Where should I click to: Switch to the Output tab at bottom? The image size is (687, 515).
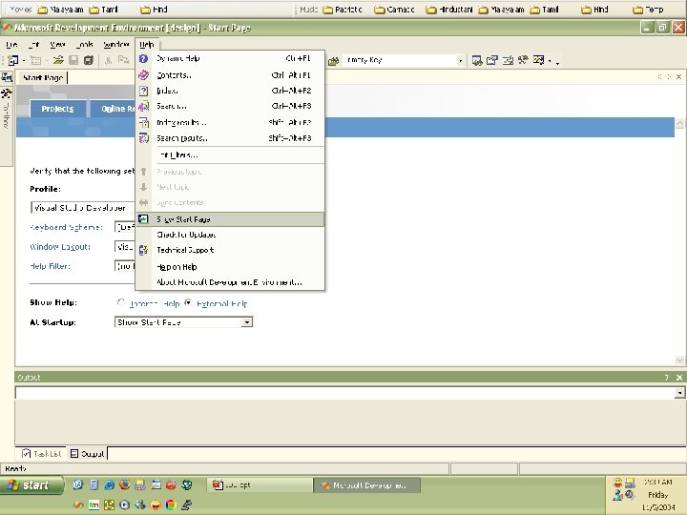pos(88,454)
